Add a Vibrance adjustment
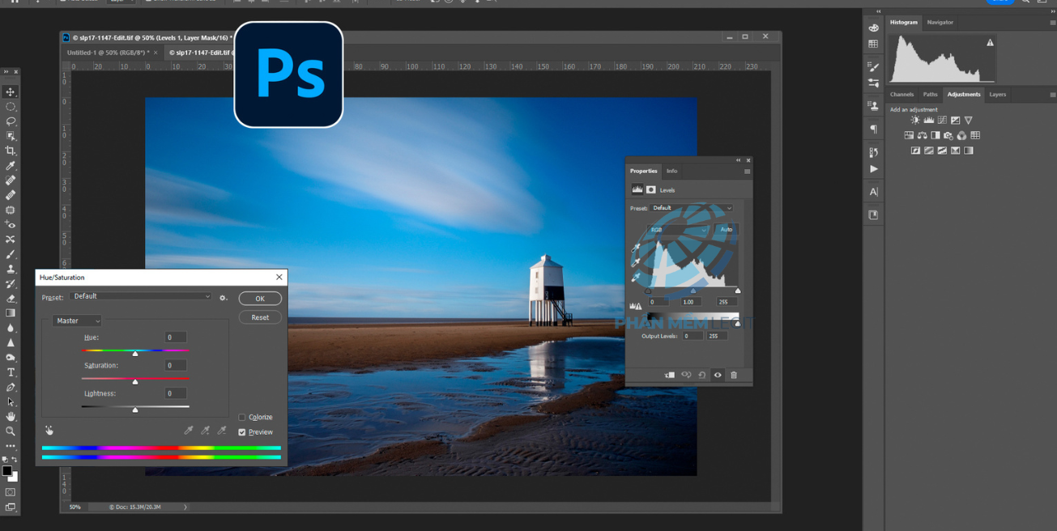This screenshot has width=1057, height=531. click(969, 120)
